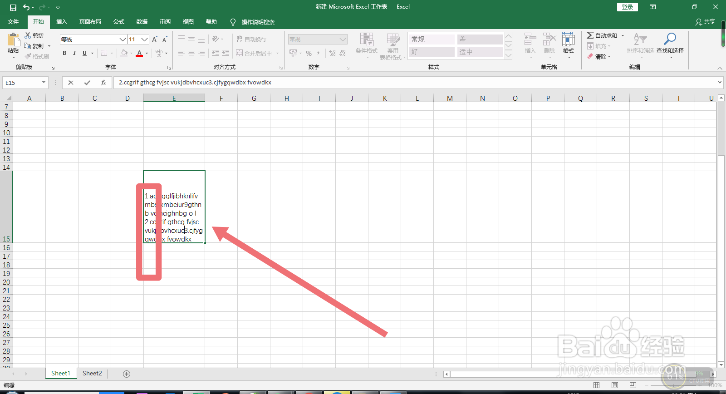Switch to Normal view icon in status bar
Viewport: 726px width, 394px height.
click(x=596, y=385)
